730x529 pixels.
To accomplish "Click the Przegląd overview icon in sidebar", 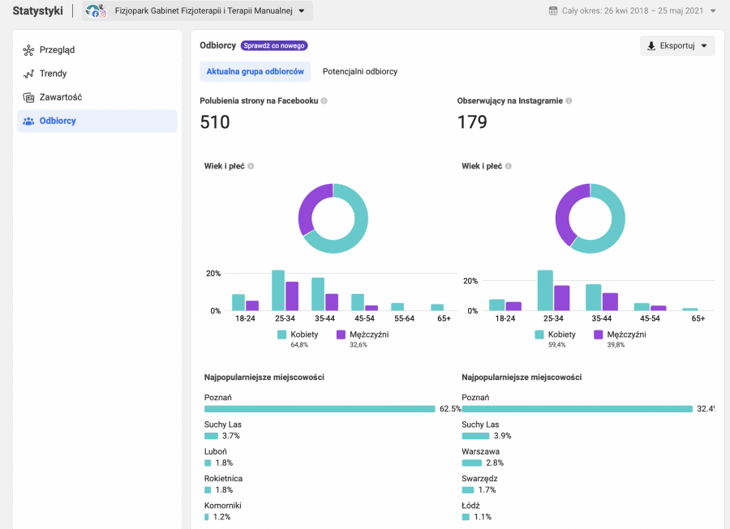I will 28,50.
